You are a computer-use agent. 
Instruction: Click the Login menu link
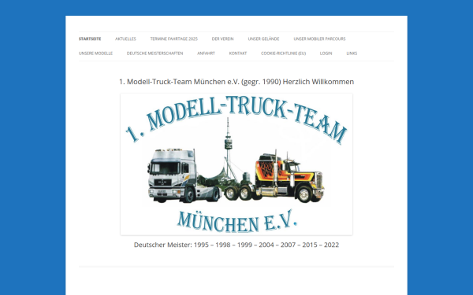click(326, 53)
